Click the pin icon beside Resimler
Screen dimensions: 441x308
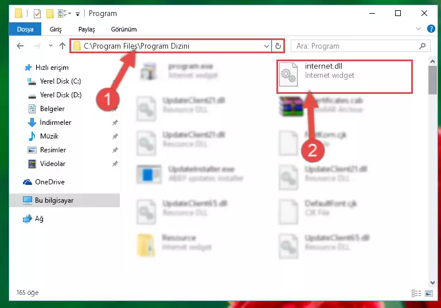(x=115, y=150)
